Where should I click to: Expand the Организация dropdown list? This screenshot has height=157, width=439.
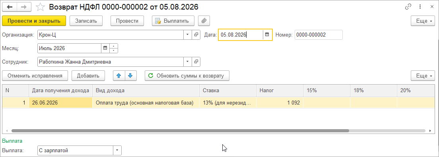tap(188, 35)
